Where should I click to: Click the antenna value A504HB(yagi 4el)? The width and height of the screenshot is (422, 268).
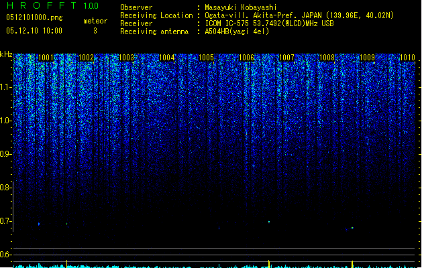coord(237,31)
